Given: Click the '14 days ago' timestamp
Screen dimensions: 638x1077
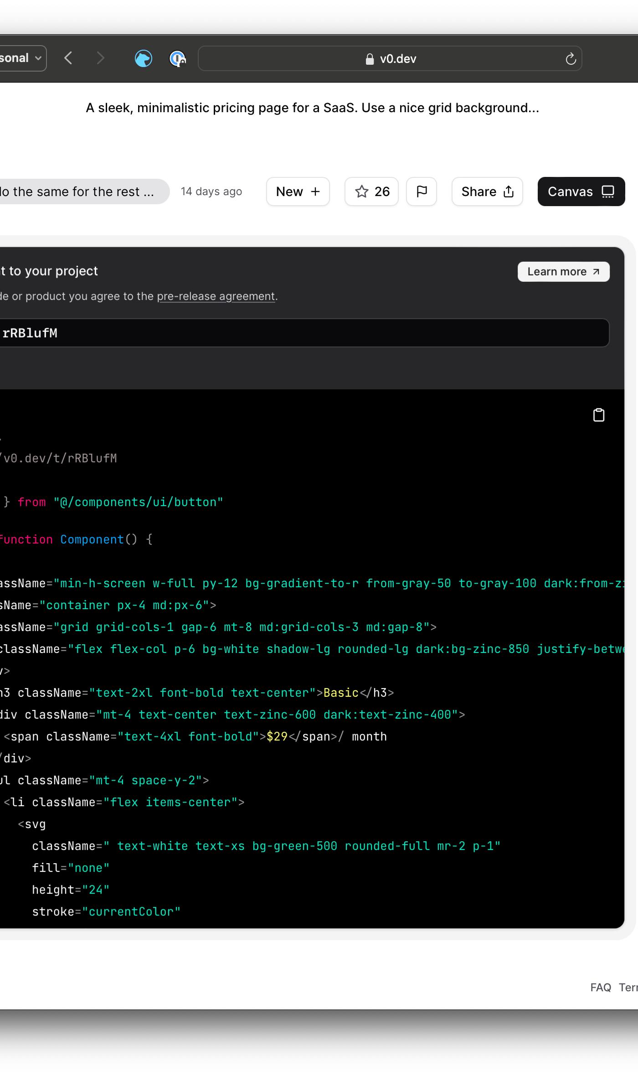Looking at the screenshot, I should click(x=211, y=192).
